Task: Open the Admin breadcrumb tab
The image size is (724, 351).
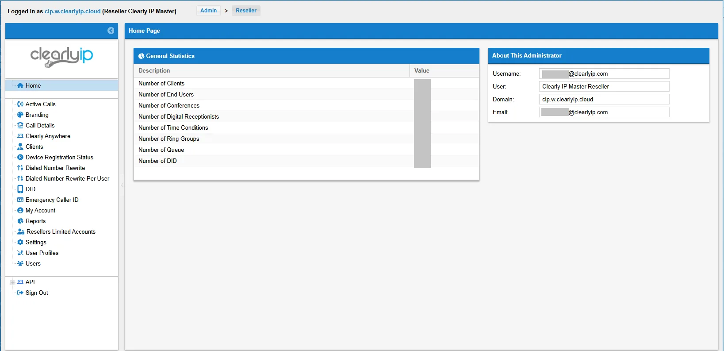Action: pos(208,11)
